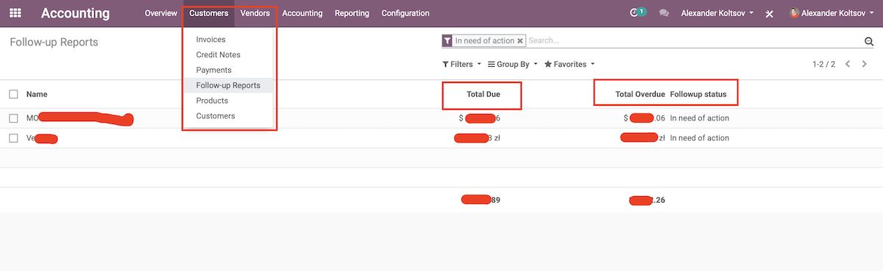Check the second row's checkbox
Image resolution: width=883 pixels, height=271 pixels.
click(x=14, y=138)
